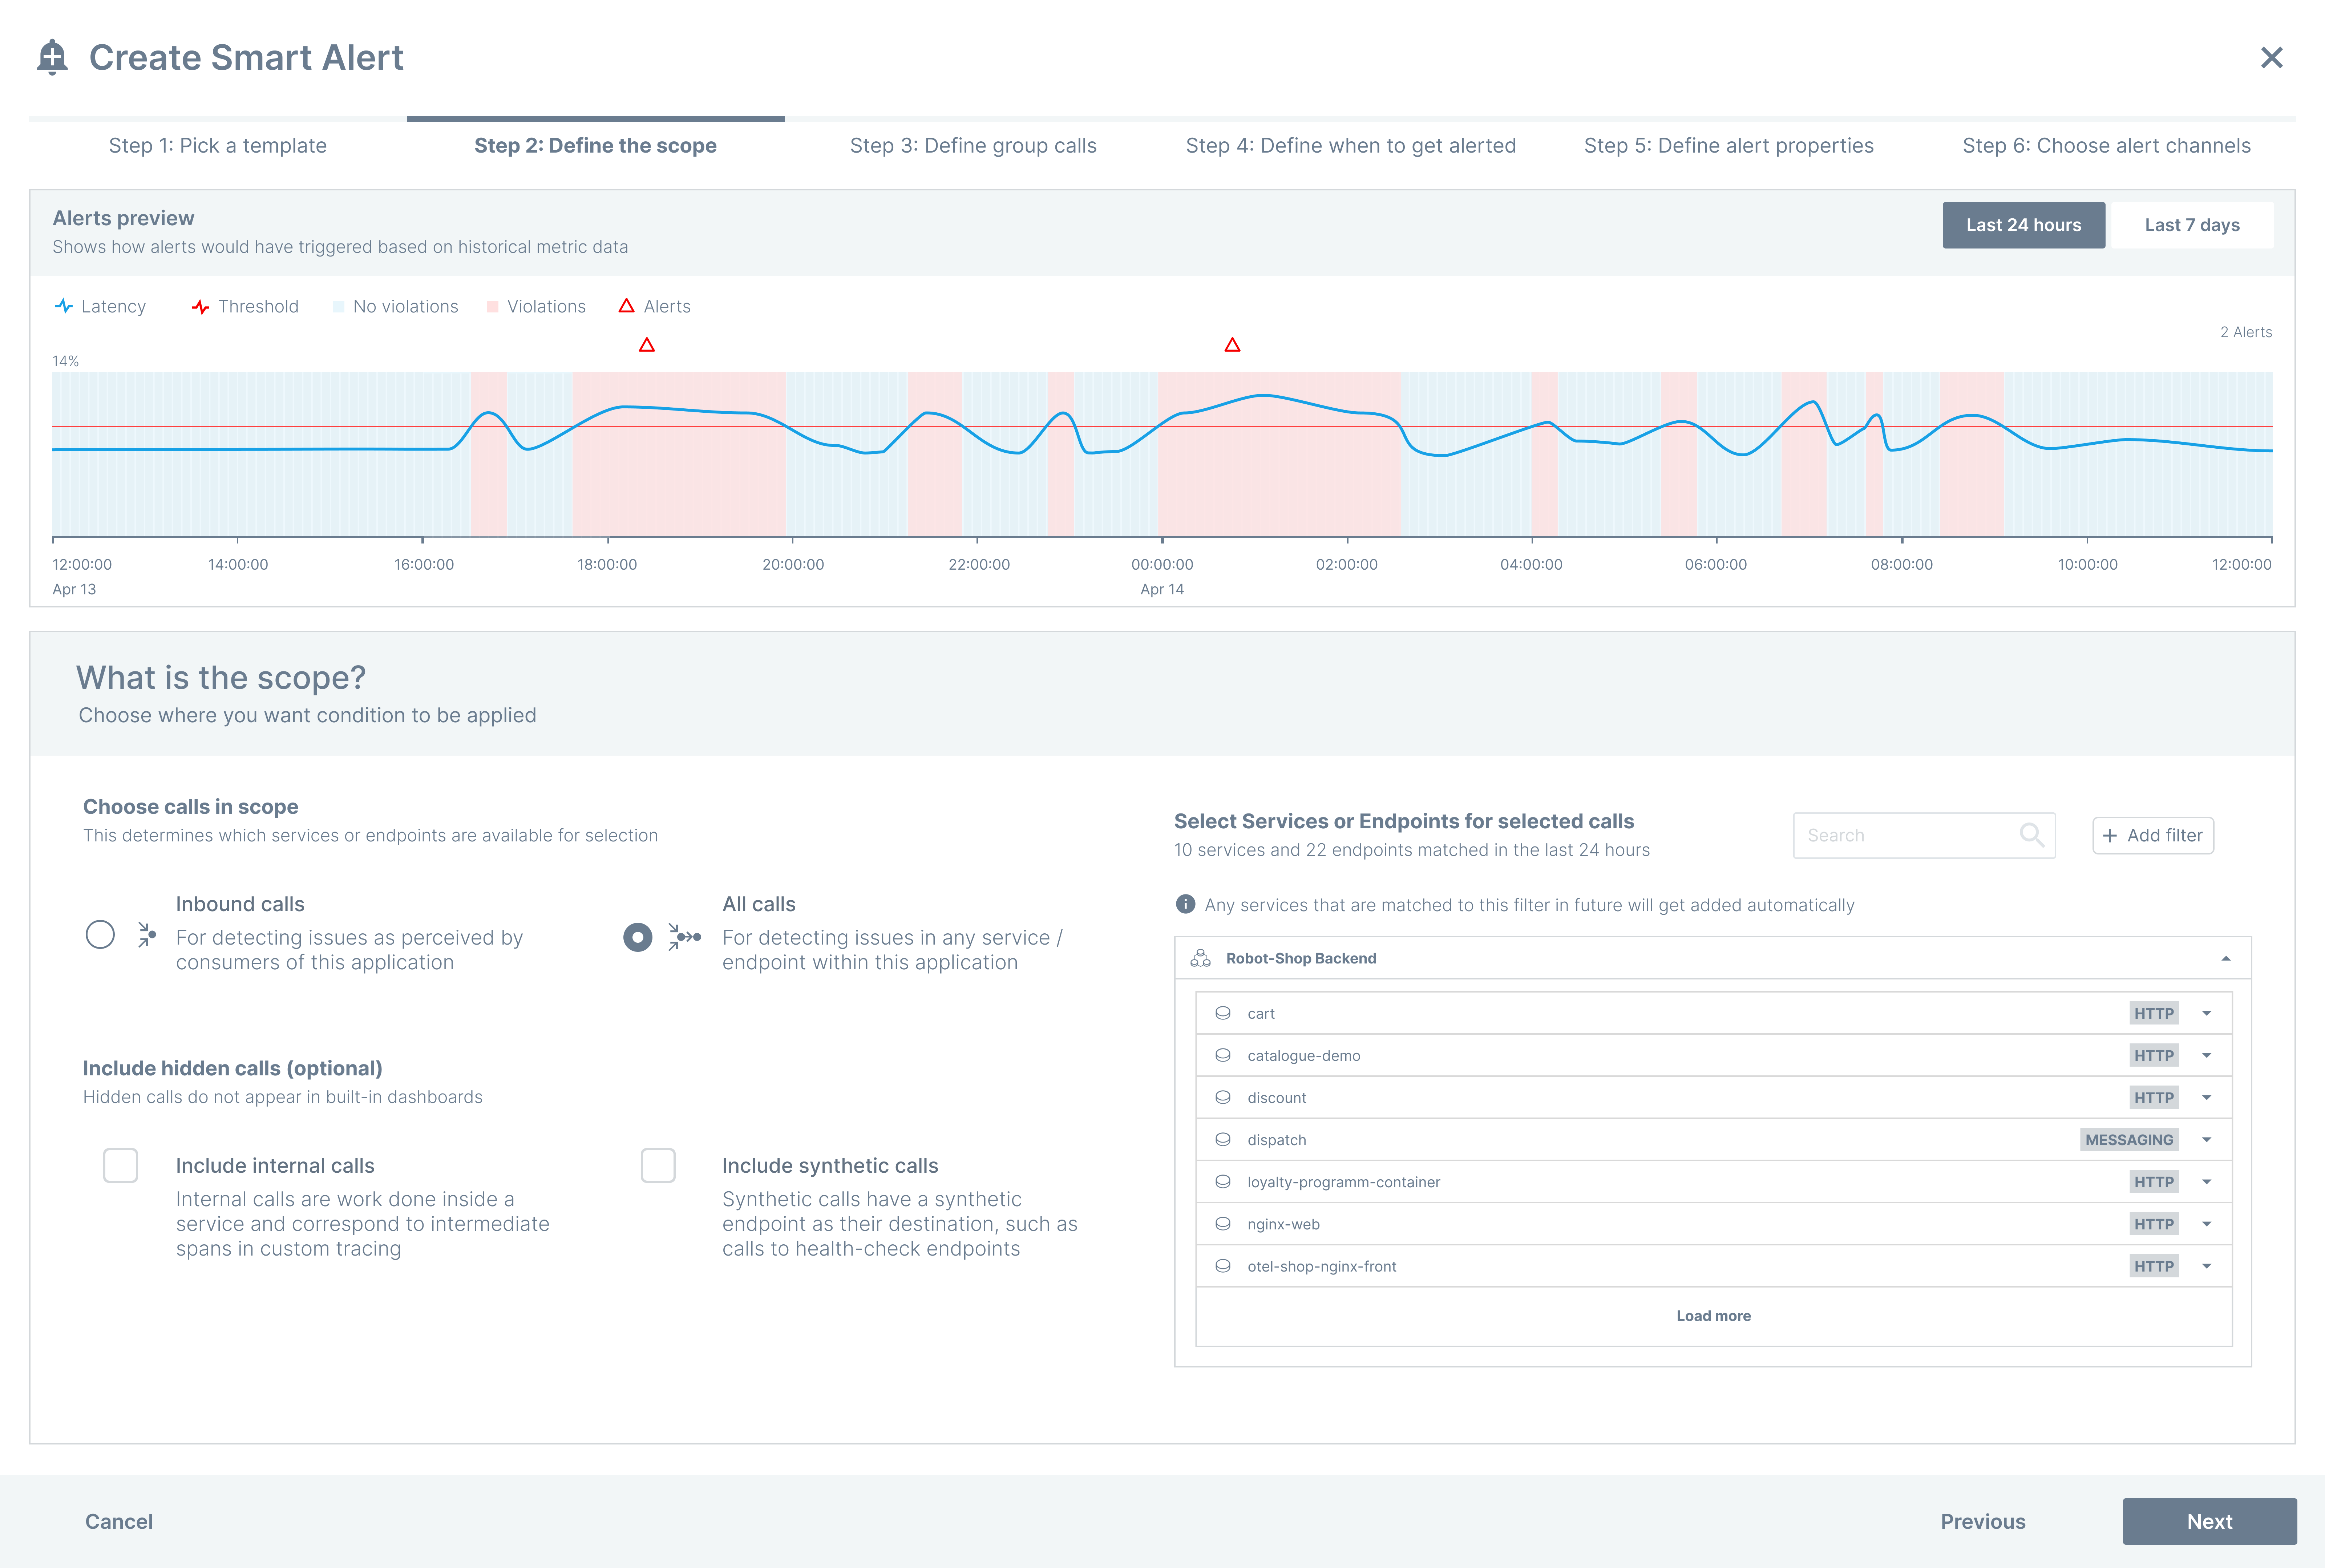This screenshot has width=2325, height=1568.
Task: Select the Inbound calls radio button
Action: pyautogui.click(x=100, y=935)
